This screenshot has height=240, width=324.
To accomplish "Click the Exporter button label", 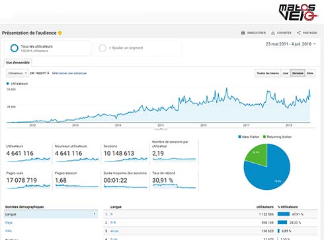I will (284, 33).
